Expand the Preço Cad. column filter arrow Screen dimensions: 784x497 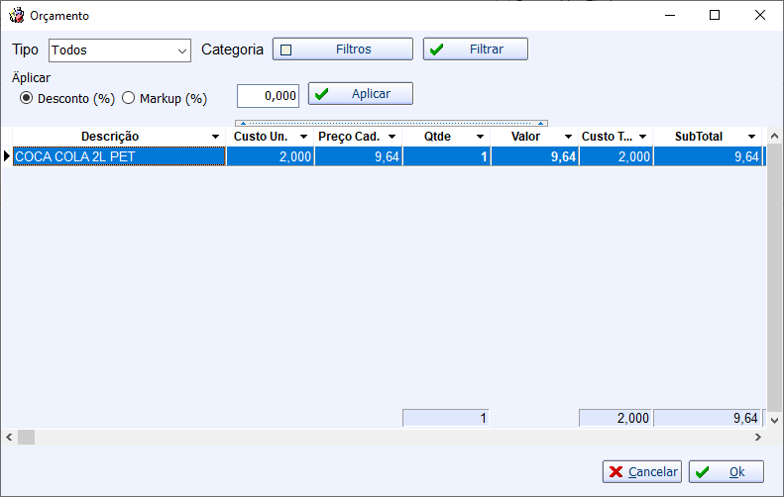point(392,137)
